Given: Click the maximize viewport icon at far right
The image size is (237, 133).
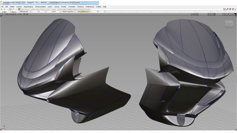Looking at the screenshot, I should point(235,14).
